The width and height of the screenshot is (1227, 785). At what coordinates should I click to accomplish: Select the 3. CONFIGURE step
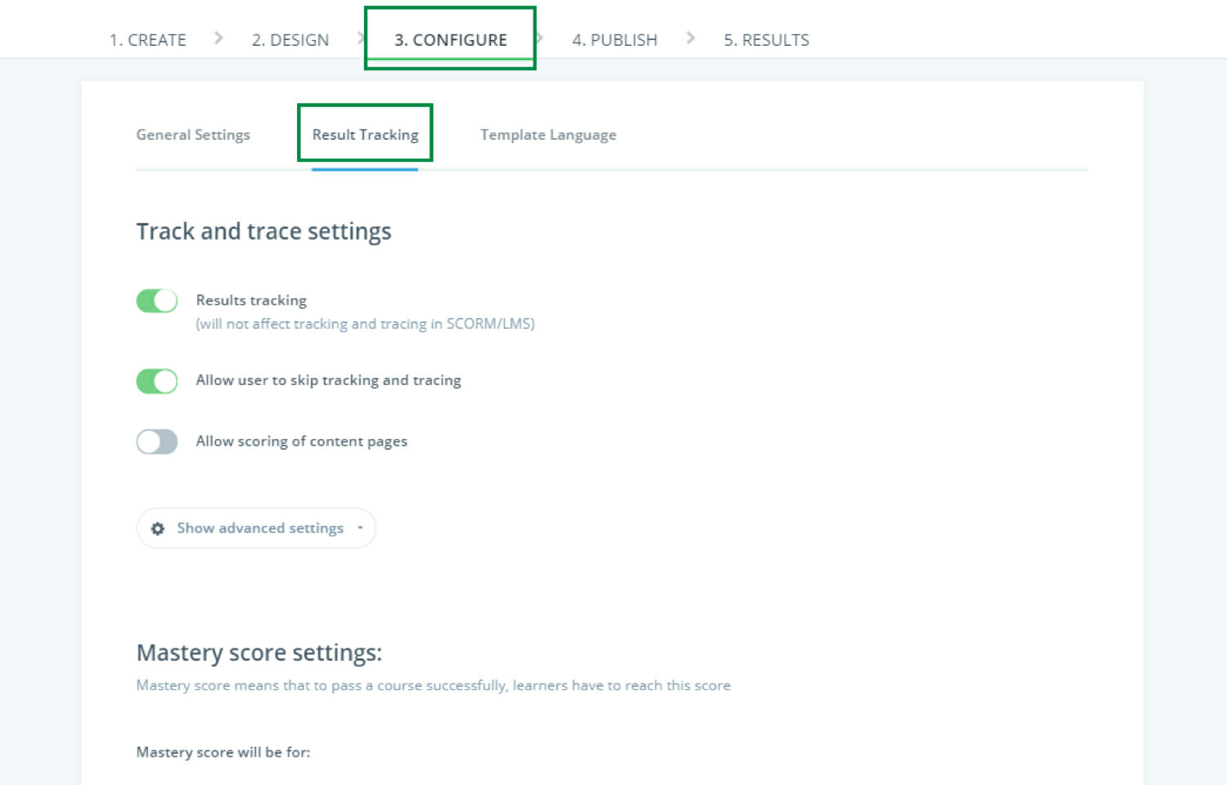(x=451, y=40)
